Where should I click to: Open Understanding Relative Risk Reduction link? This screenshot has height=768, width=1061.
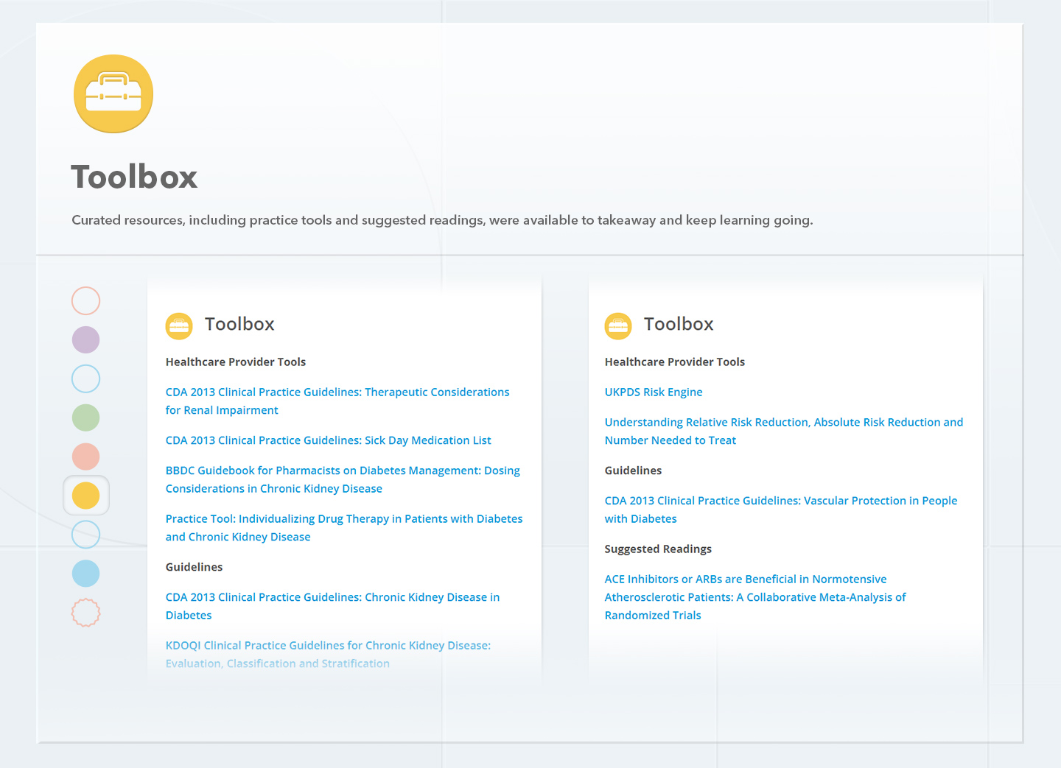(783, 423)
